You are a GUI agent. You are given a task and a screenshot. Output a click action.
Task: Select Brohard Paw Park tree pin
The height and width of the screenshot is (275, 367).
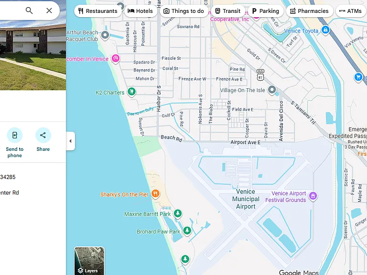[x=187, y=231]
